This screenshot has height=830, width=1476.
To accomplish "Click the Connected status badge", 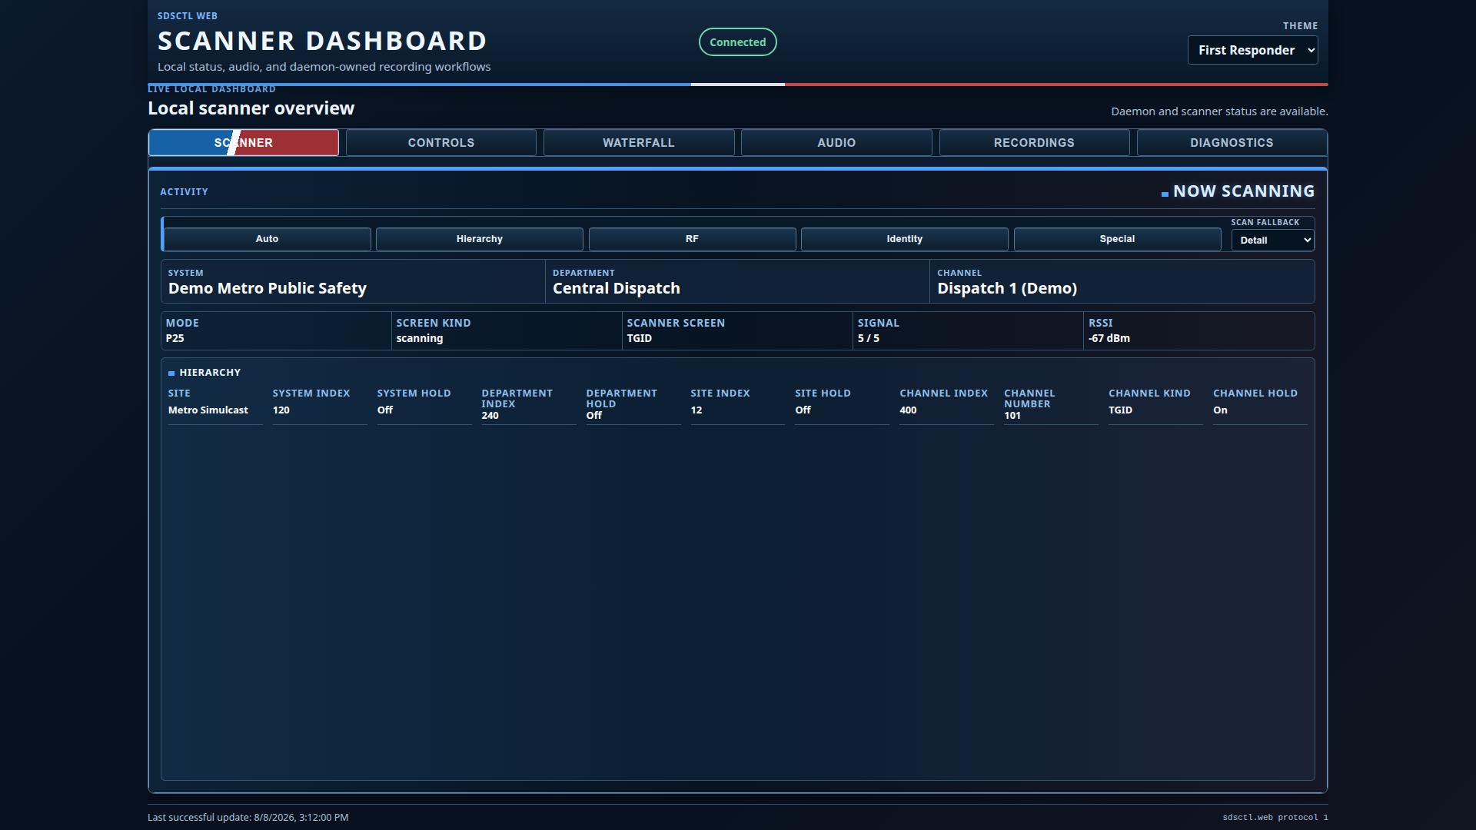I will pos(737,42).
